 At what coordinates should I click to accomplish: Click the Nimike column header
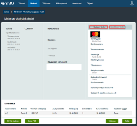24,109
